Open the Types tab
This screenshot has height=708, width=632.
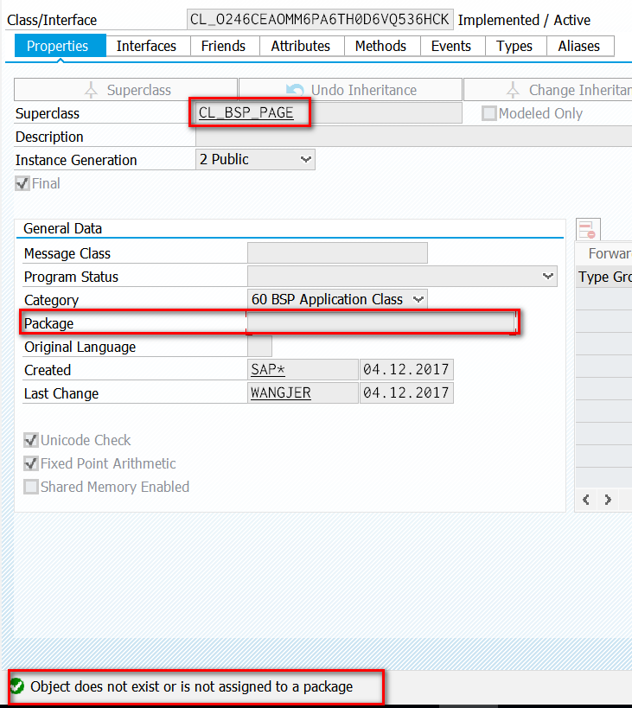[514, 46]
